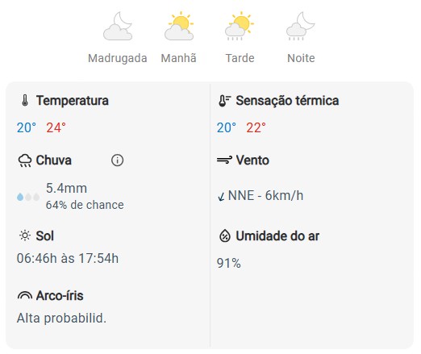Click the rain cloud icon beside Chuva
421x354 pixels.
(x=25, y=160)
